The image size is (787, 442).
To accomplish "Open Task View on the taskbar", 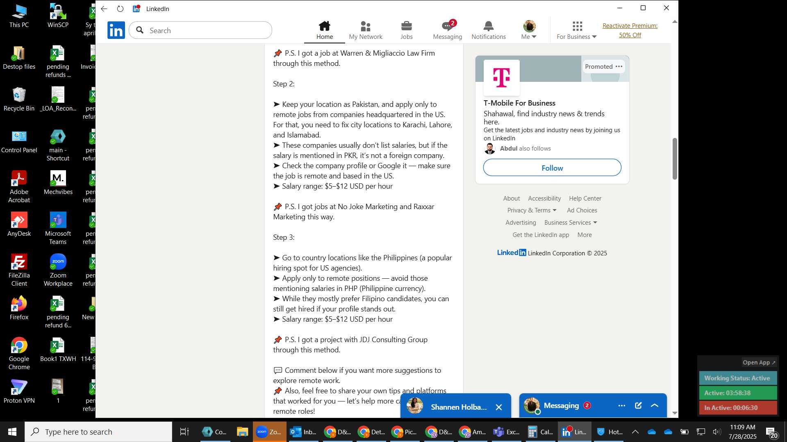I will pyautogui.click(x=184, y=432).
